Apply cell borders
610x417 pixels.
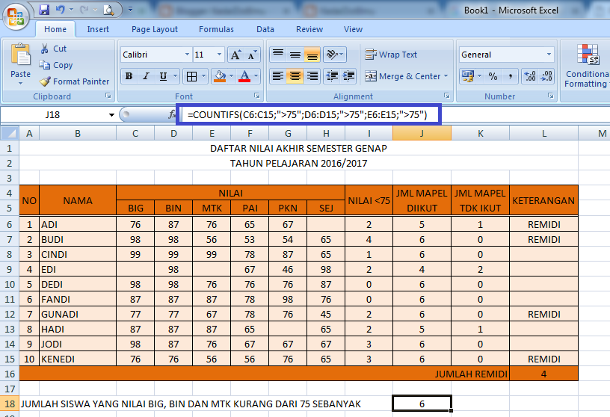pos(191,76)
